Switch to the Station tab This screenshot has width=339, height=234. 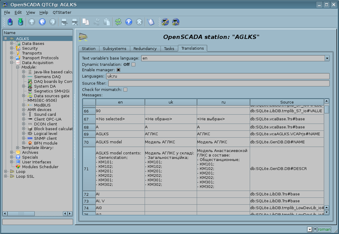pyautogui.click(x=89, y=48)
